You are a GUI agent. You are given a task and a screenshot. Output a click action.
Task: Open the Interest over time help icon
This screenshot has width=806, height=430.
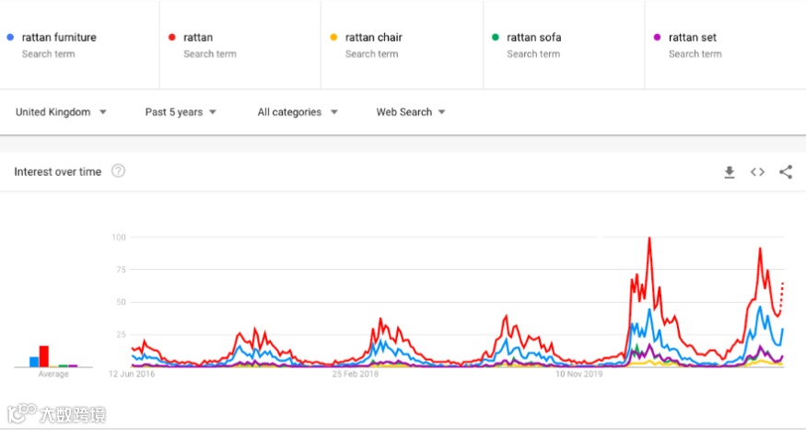coord(118,171)
